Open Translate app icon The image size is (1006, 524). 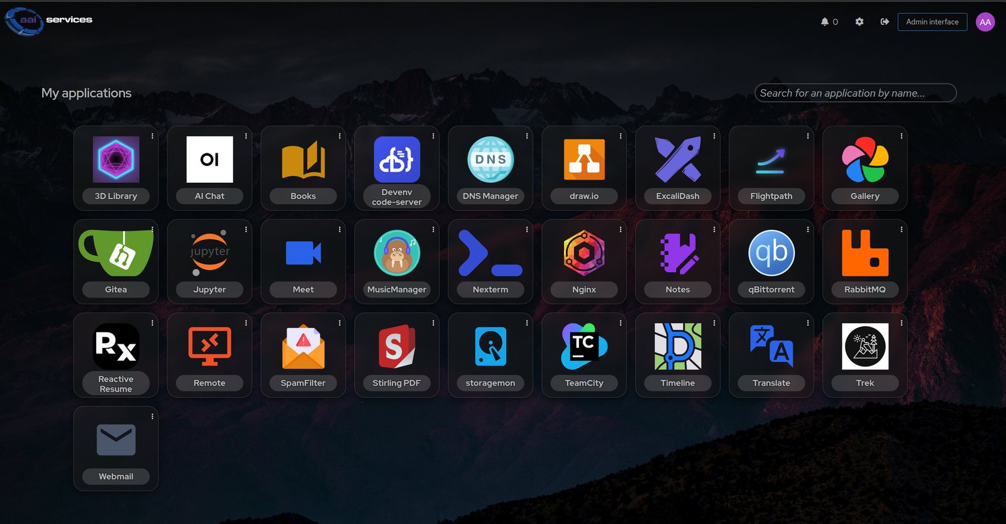pyautogui.click(x=771, y=346)
